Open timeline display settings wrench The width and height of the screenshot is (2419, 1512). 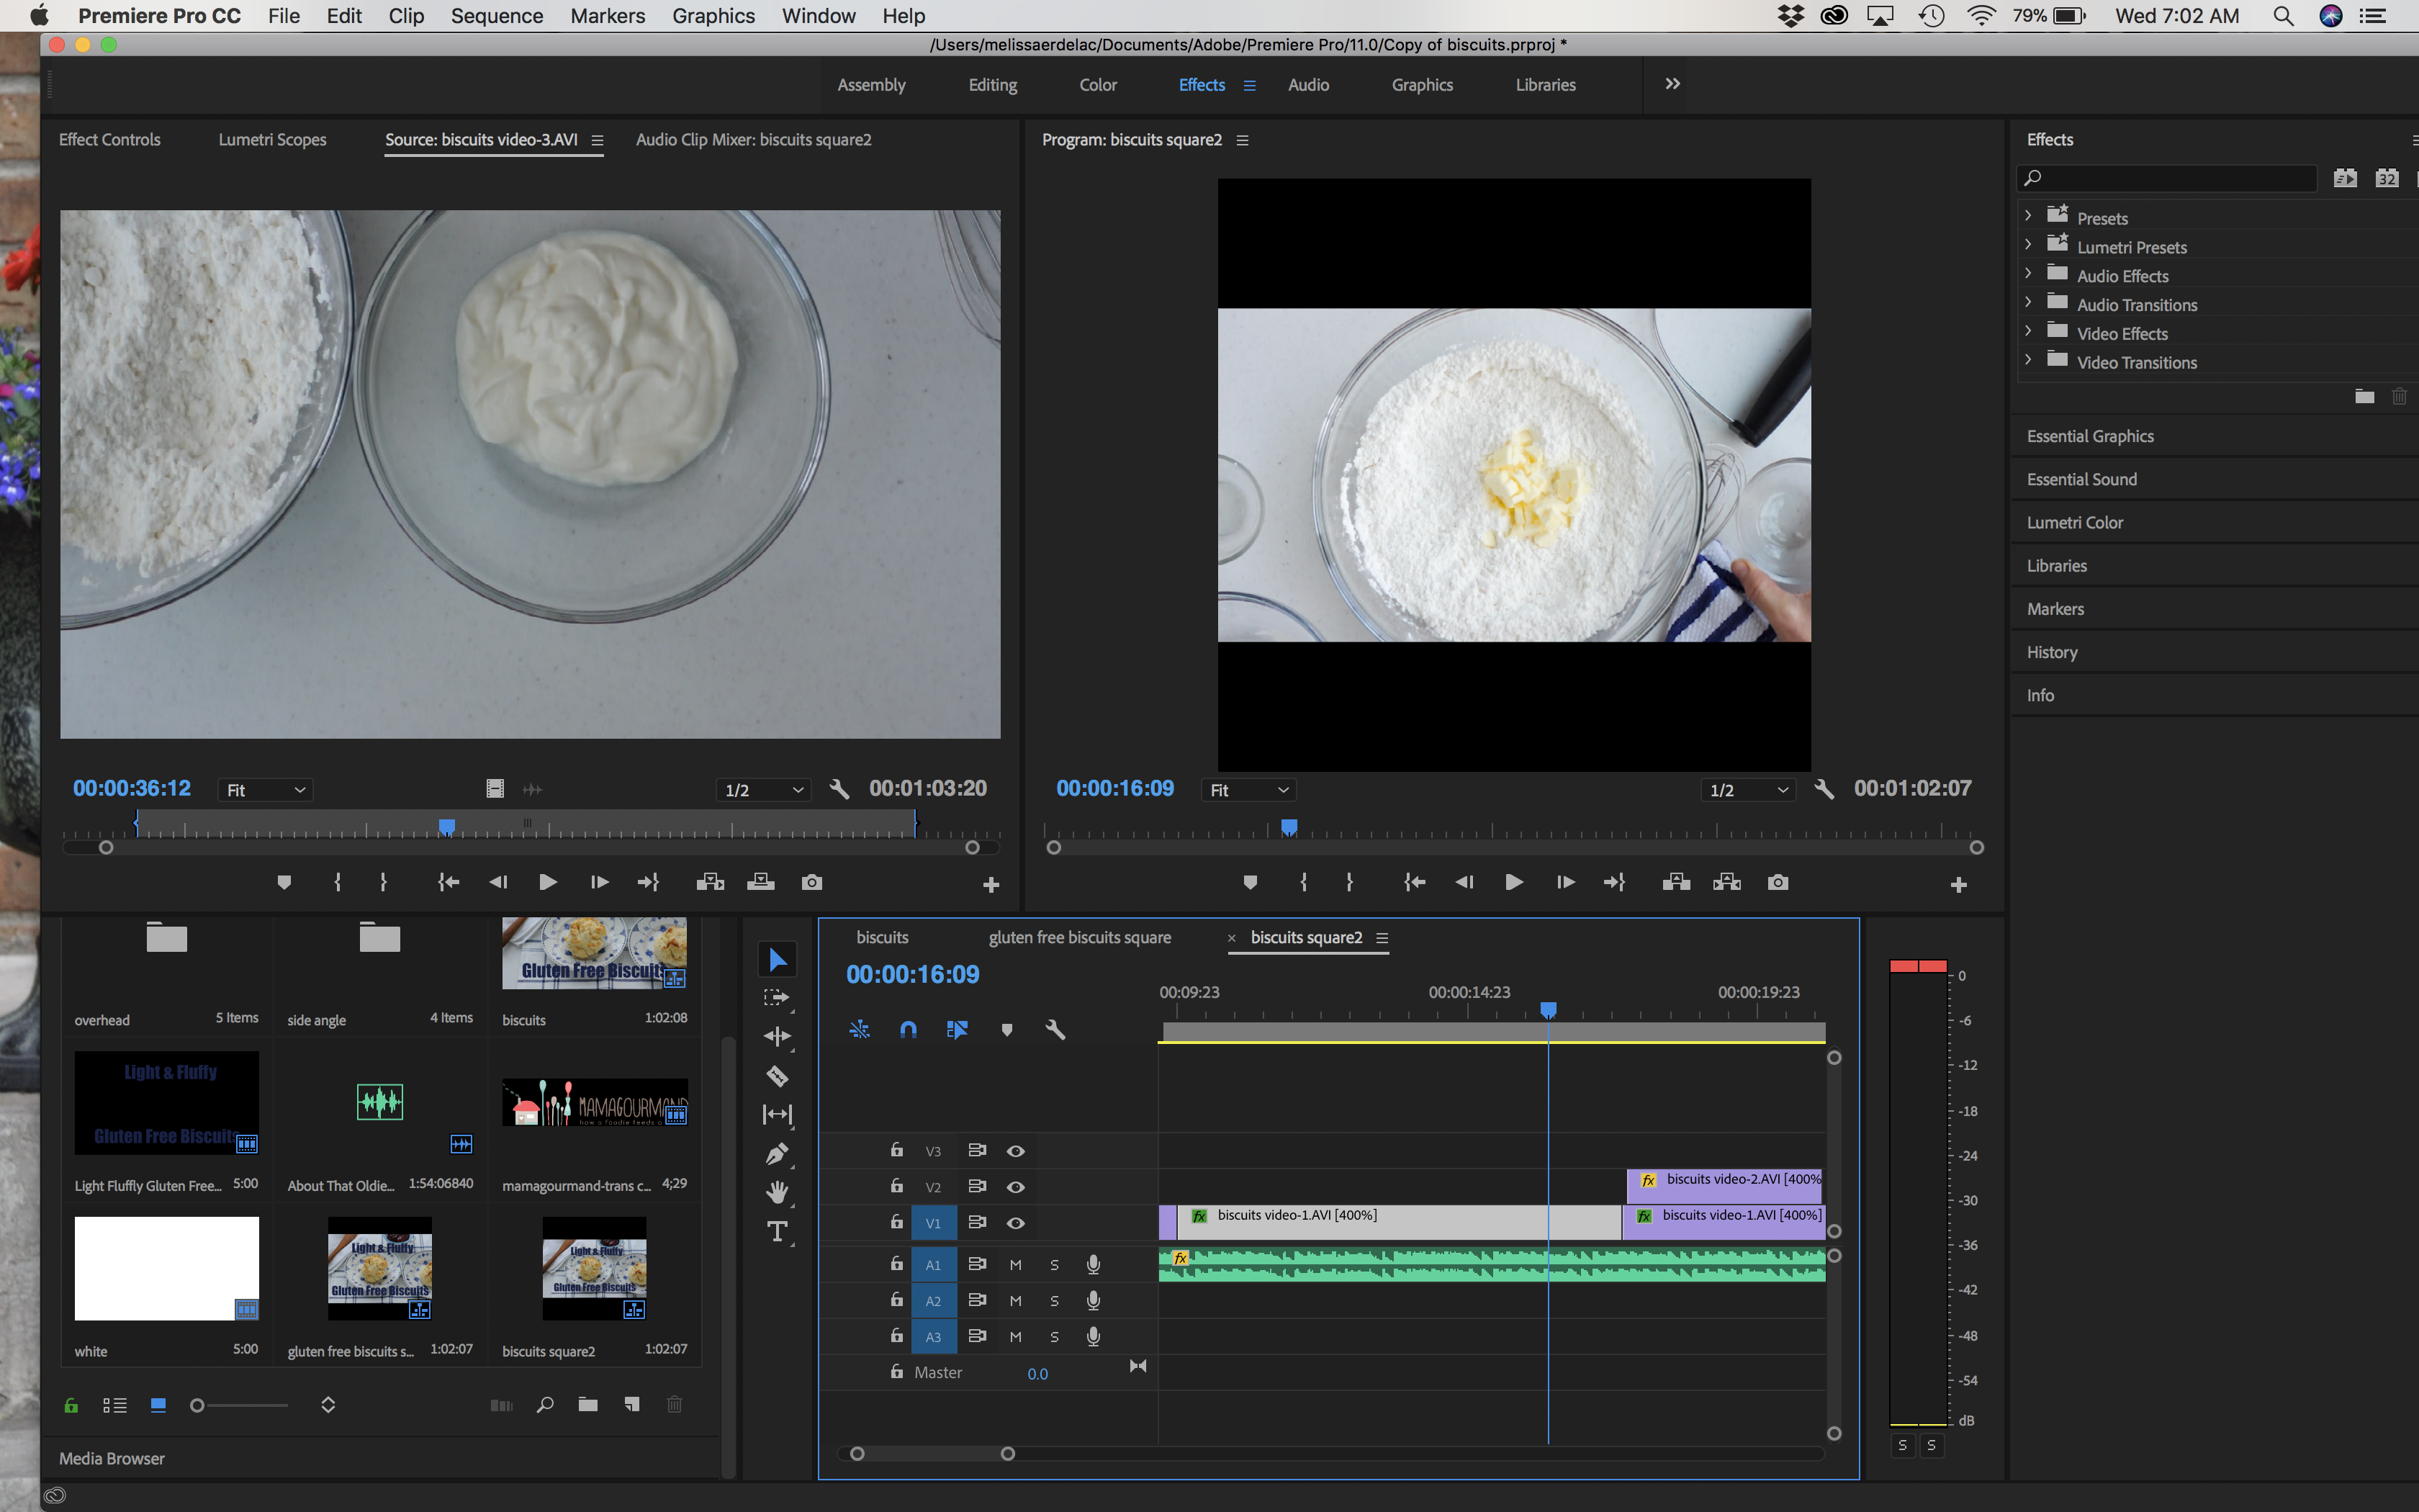pyautogui.click(x=1055, y=1029)
